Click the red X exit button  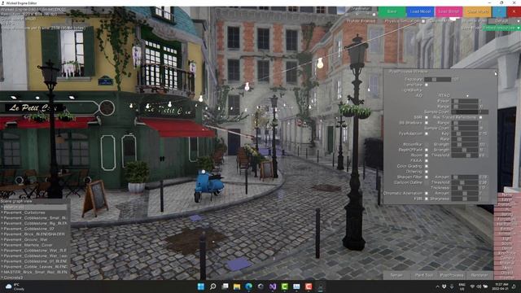point(514,11)
